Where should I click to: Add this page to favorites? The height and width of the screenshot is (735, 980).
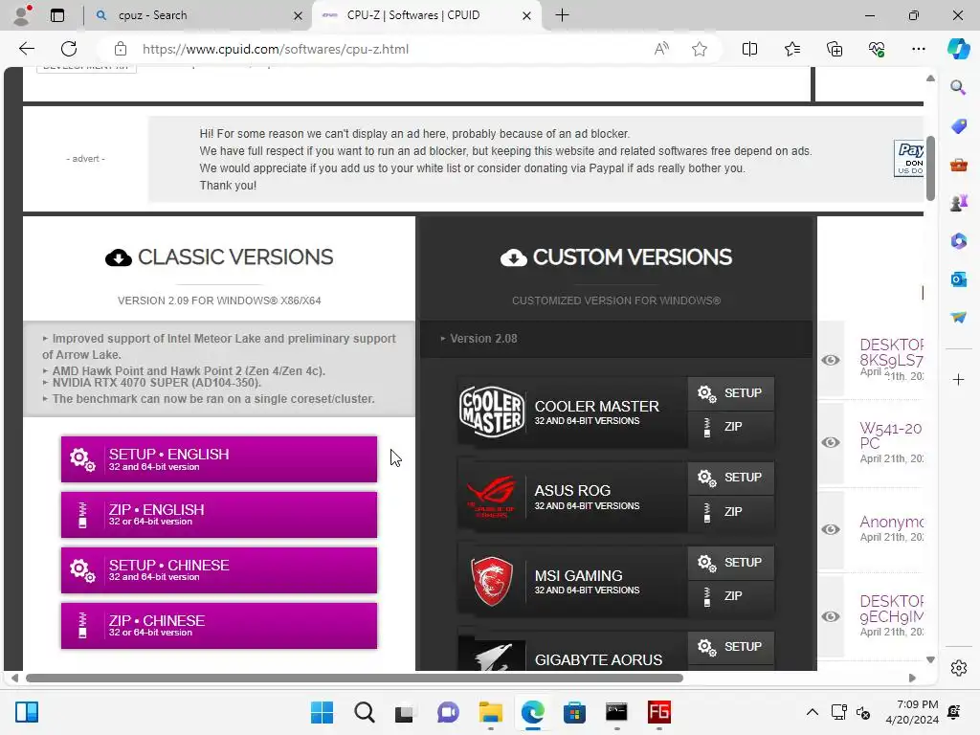700,49
